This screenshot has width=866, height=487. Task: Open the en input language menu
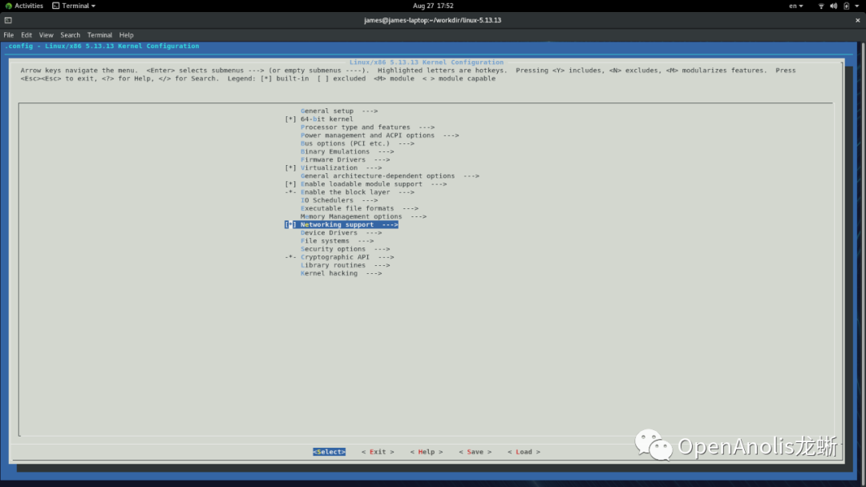click(x=796, y=6)
